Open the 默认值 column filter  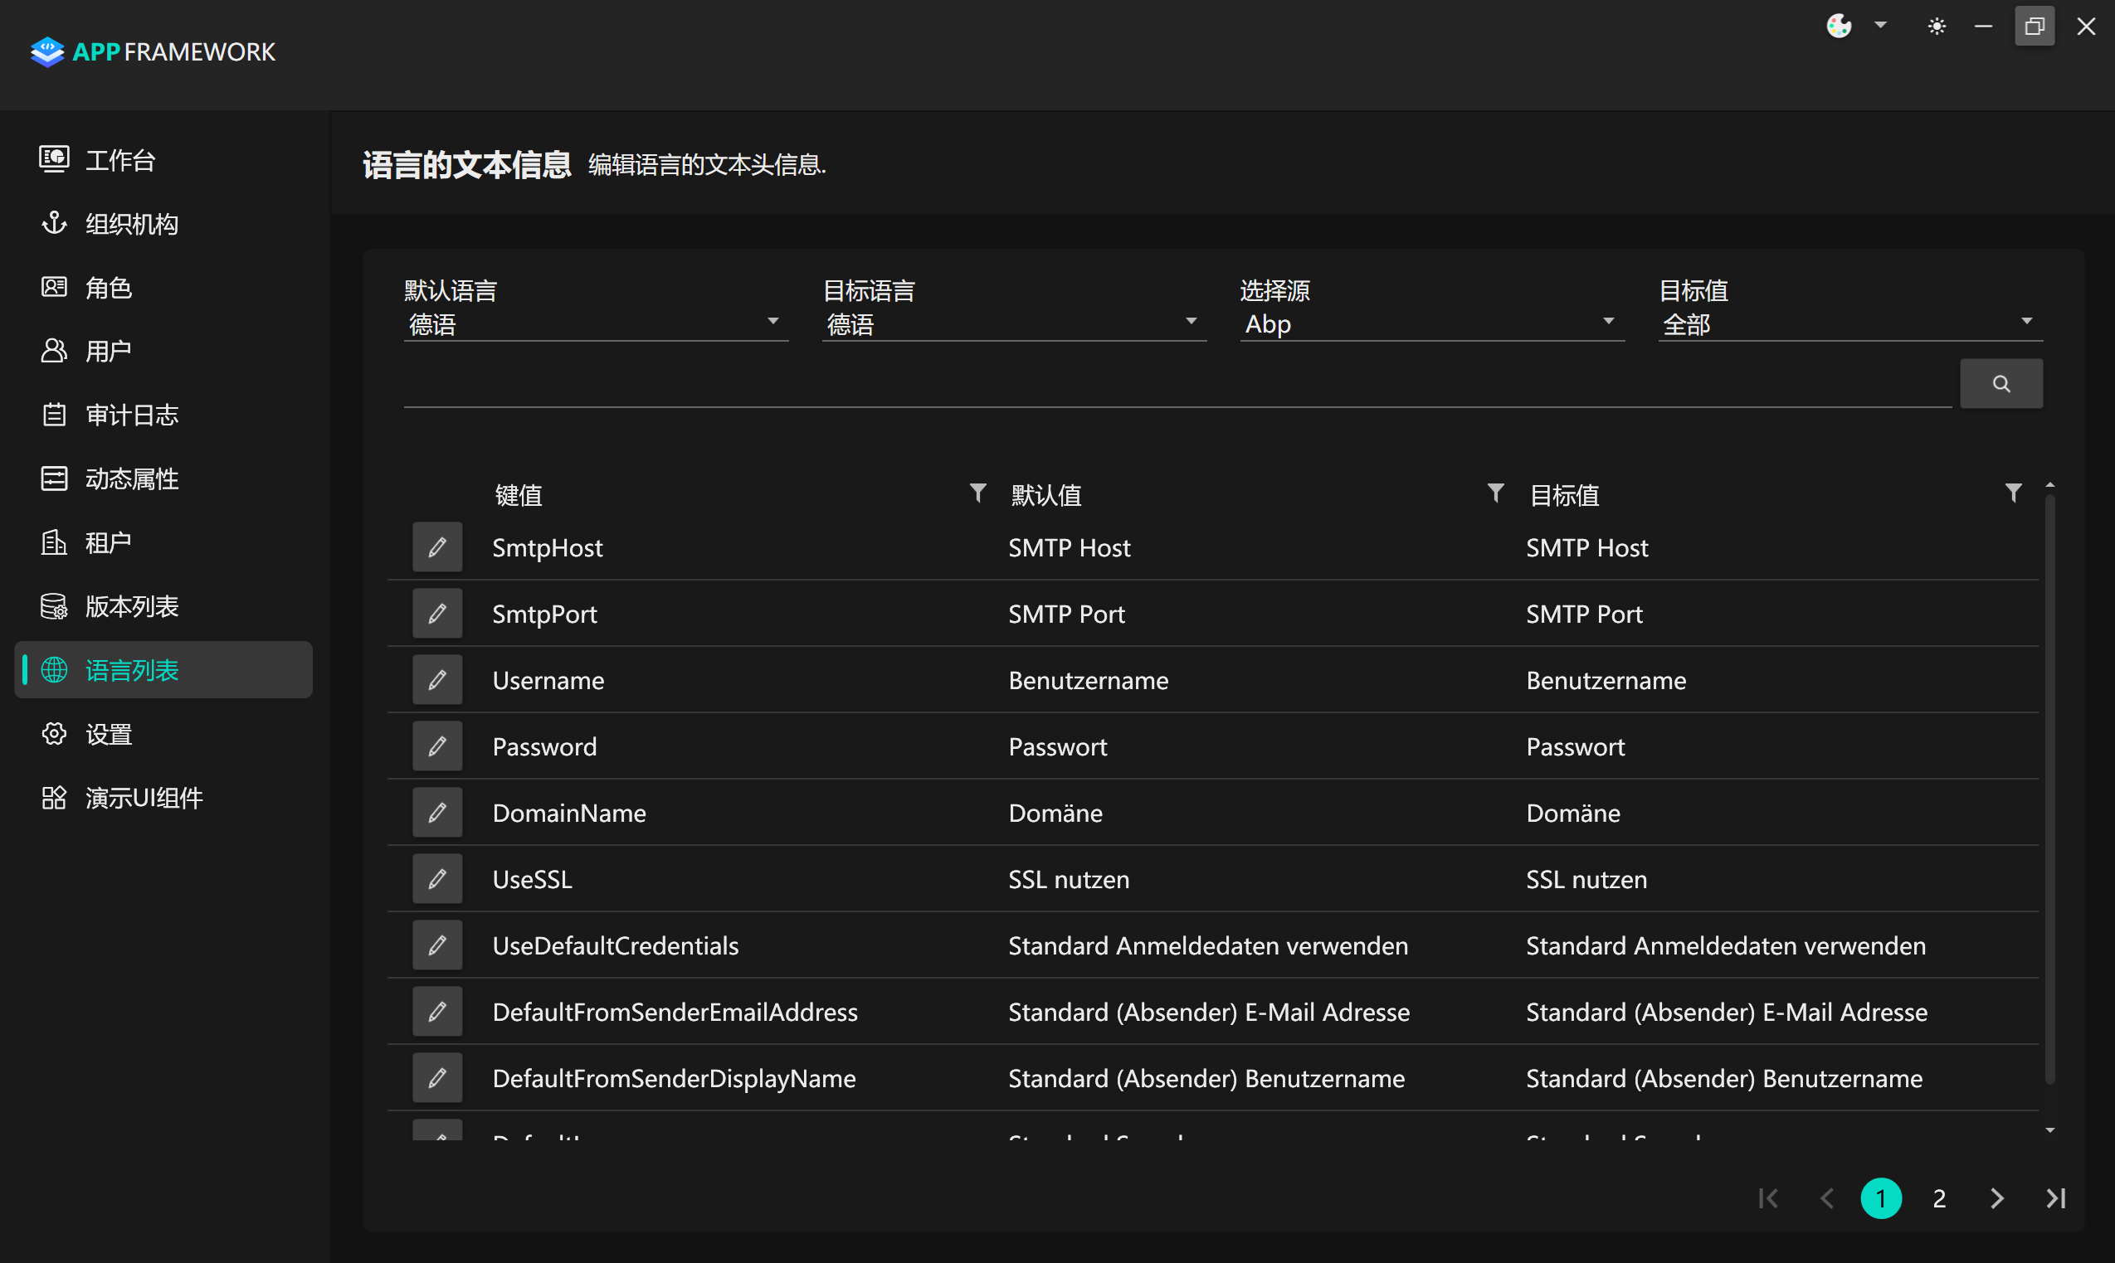[1495, 493]
